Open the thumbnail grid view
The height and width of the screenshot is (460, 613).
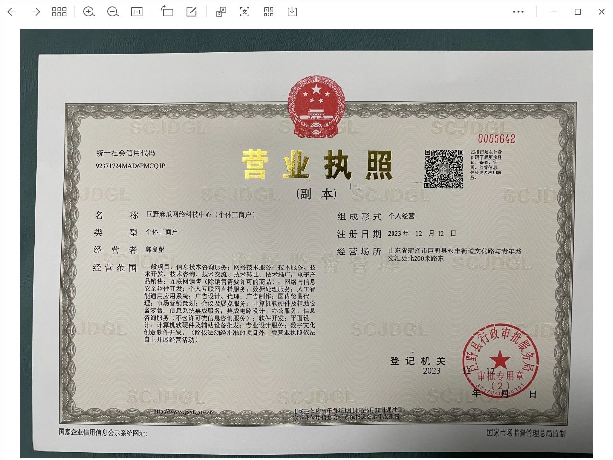59,12
